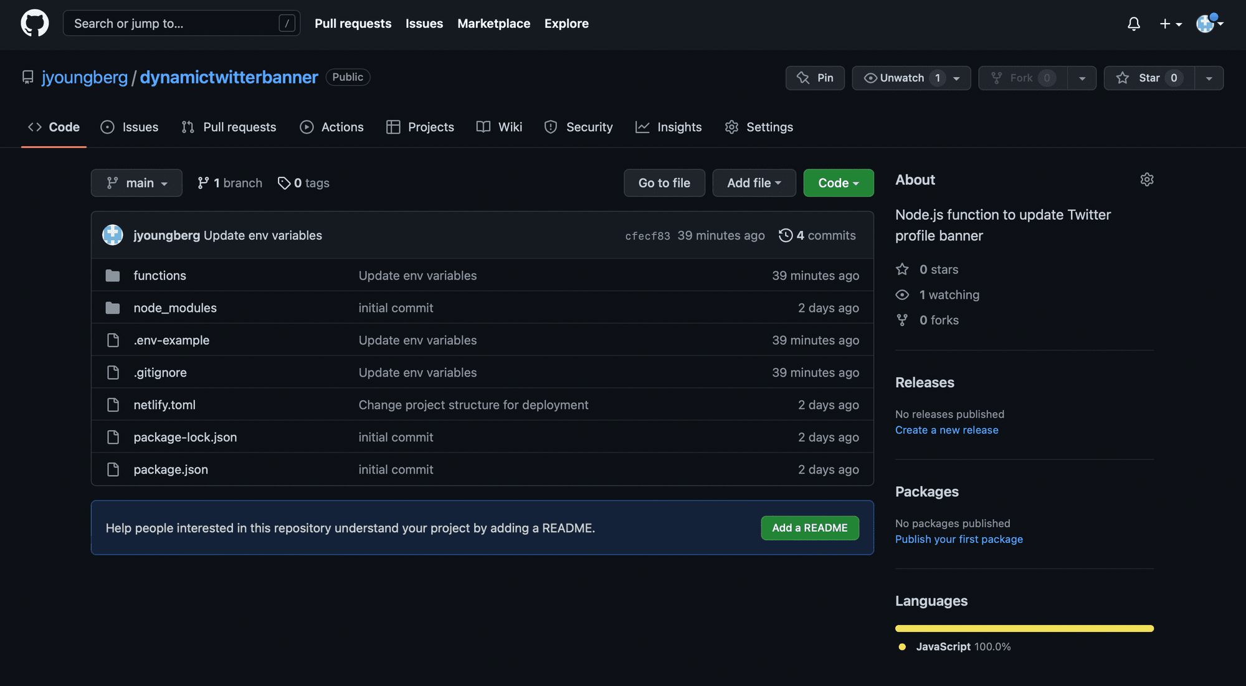Click the tag icon beside 0 tags
This screenshot has width=1246, height=686.
coord(284,183)
